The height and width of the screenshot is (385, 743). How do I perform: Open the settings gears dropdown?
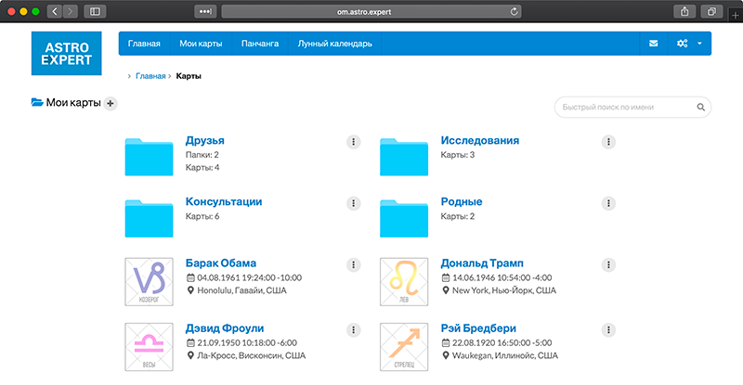point(688,44)
